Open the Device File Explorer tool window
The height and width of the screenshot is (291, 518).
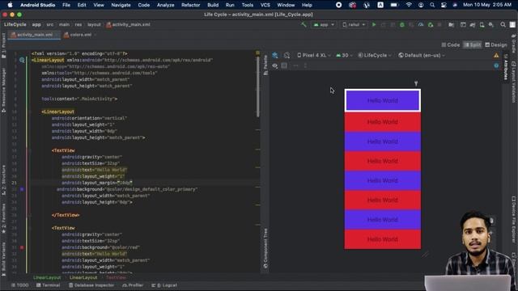pyautogui.click(x=514, y=220)
